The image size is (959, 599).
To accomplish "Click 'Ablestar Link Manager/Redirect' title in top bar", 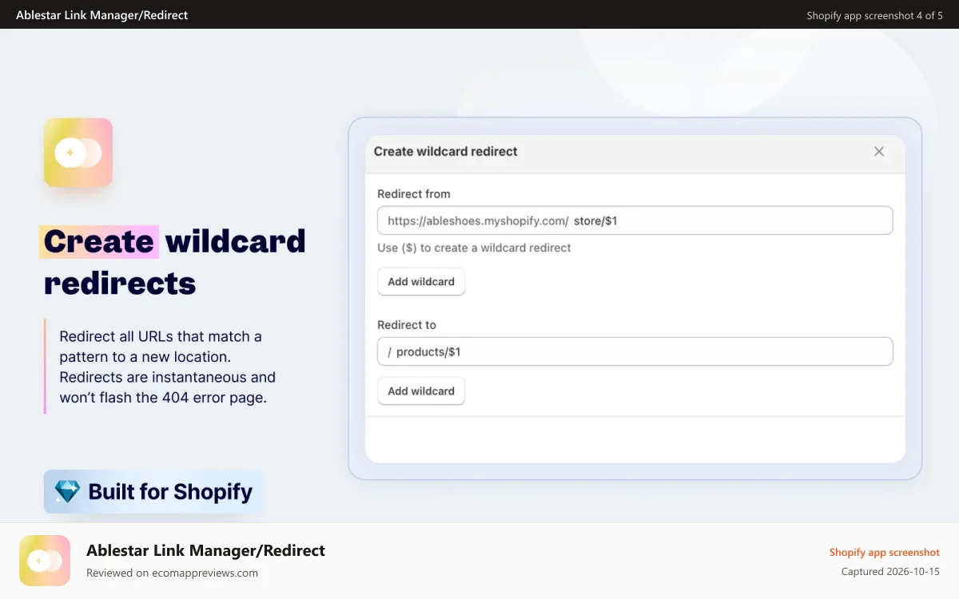I will [102, 15].
